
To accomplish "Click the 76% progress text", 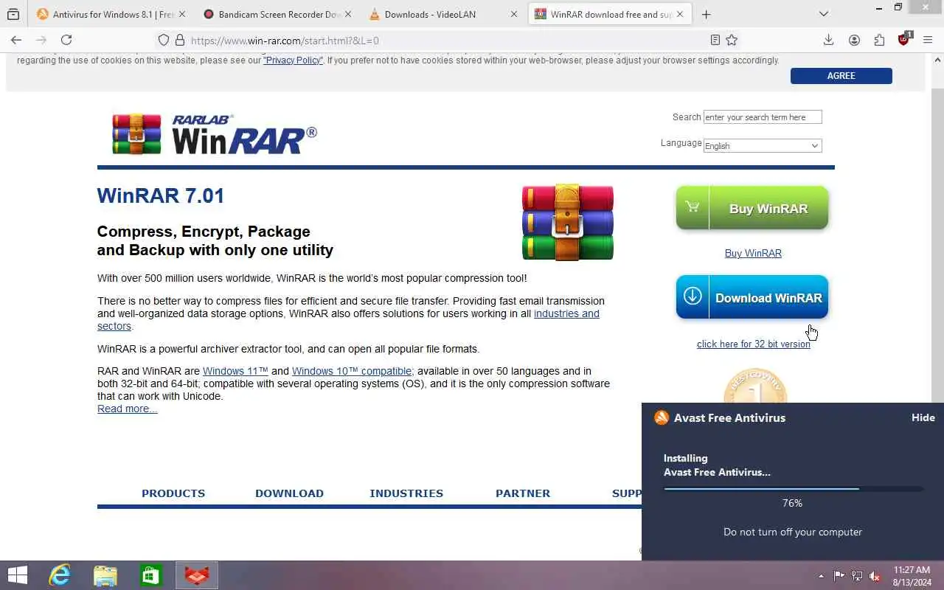I will [792, 503].
